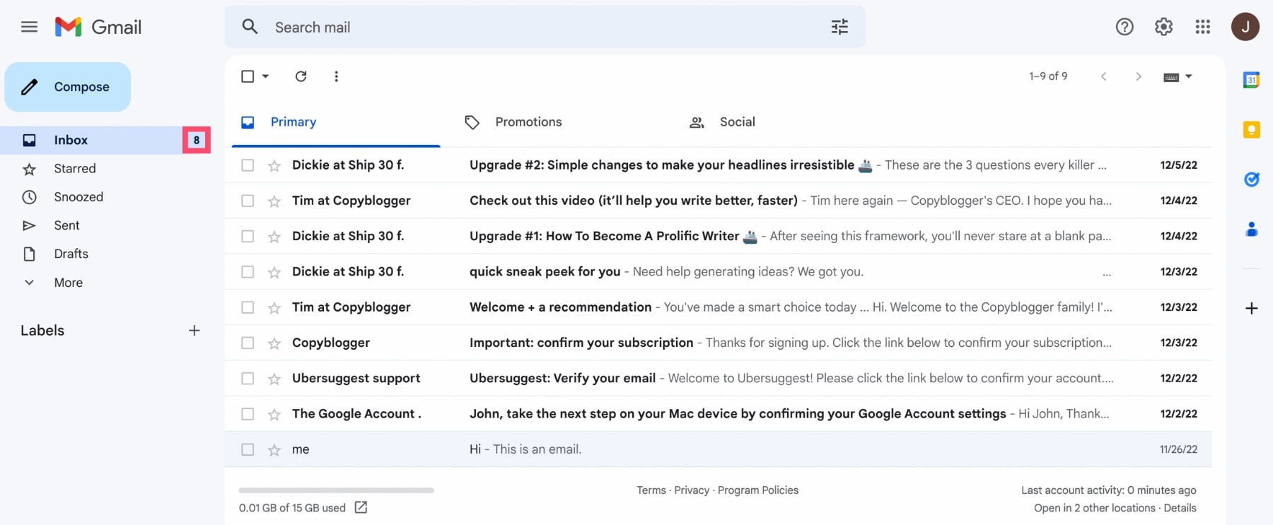Open the select-all dropdown arrow
Image resolution: width=1273 pixels, height=525 pixels.
[266, 76]
